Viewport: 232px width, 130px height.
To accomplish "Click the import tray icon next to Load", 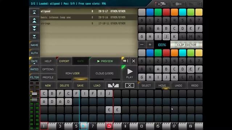I will [x=113, y=86].
